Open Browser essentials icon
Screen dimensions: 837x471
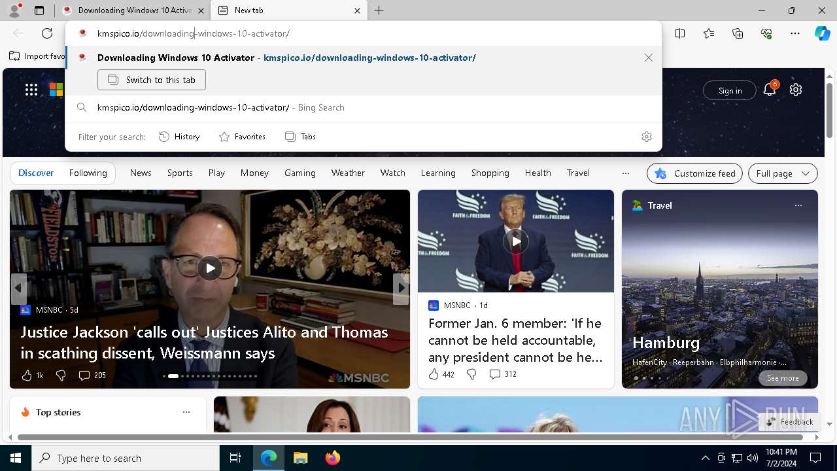[766, 33]
